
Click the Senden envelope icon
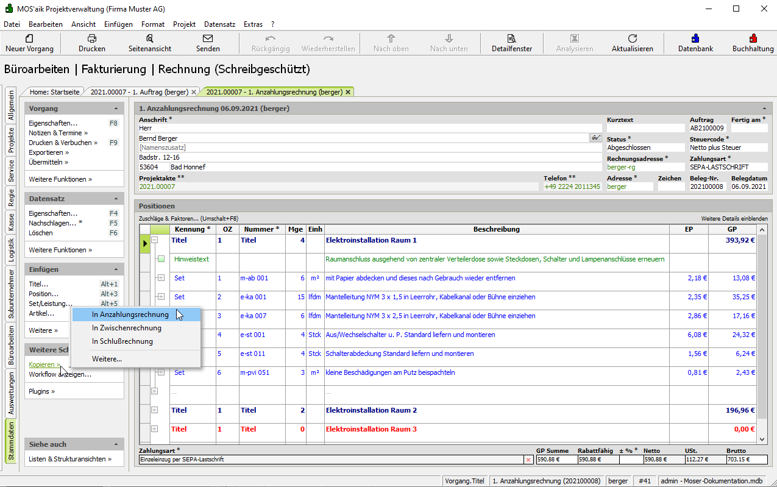208,38
